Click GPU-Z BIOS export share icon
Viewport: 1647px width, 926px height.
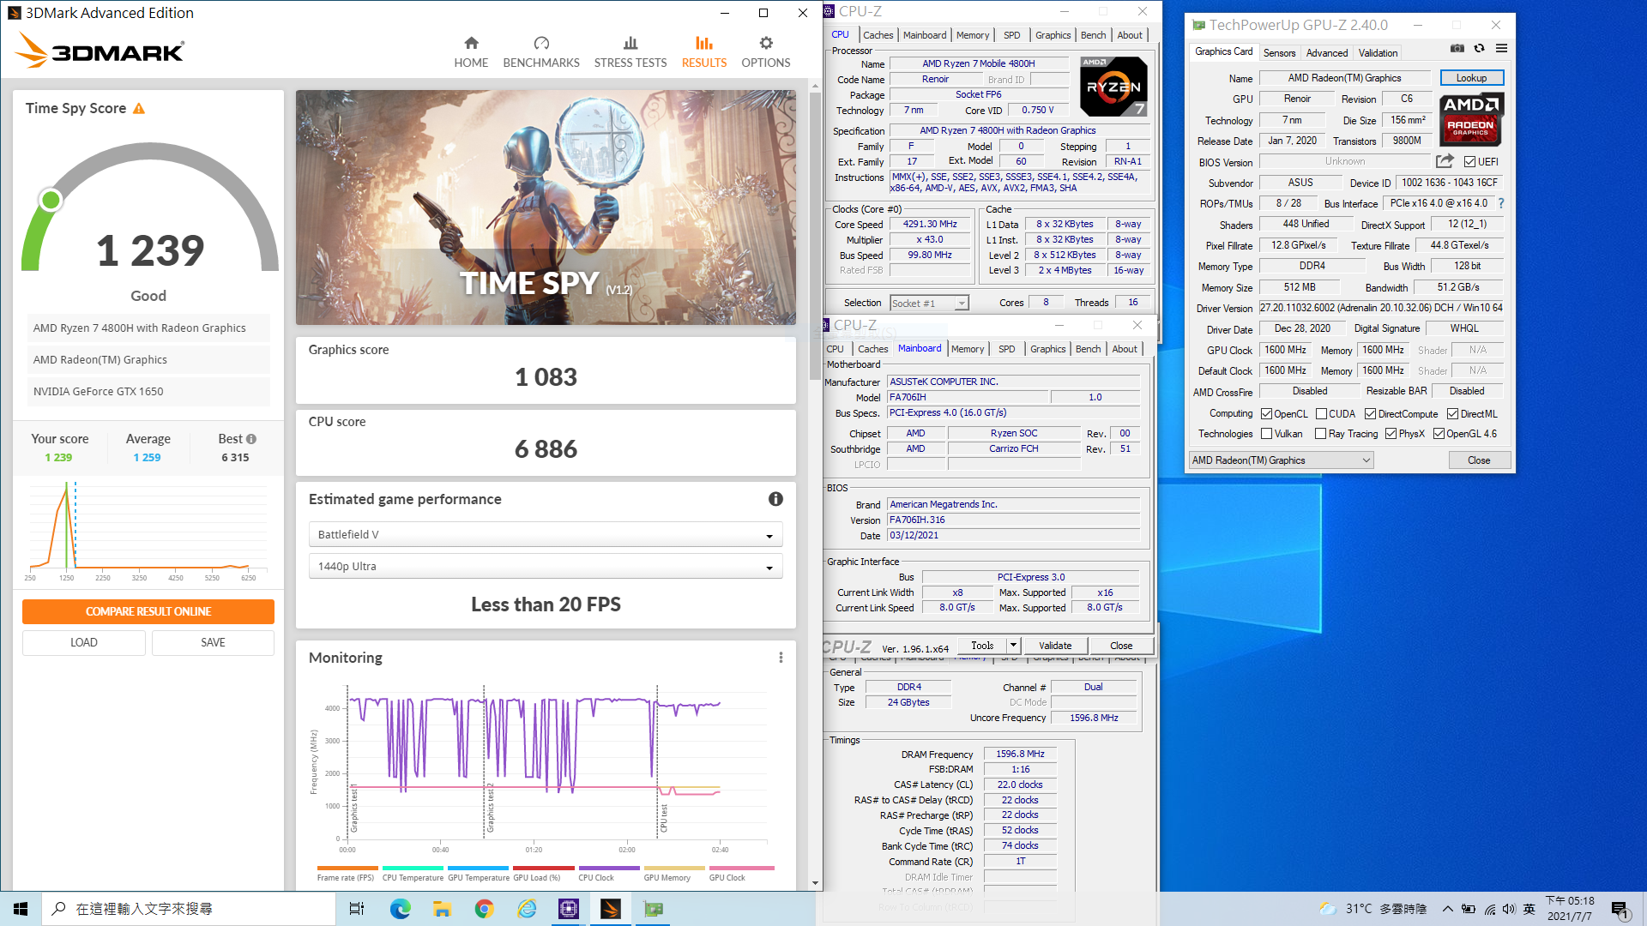(x=1445, y=161)
